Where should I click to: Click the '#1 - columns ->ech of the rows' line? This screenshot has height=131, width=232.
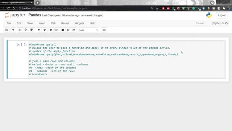(52, 71)
